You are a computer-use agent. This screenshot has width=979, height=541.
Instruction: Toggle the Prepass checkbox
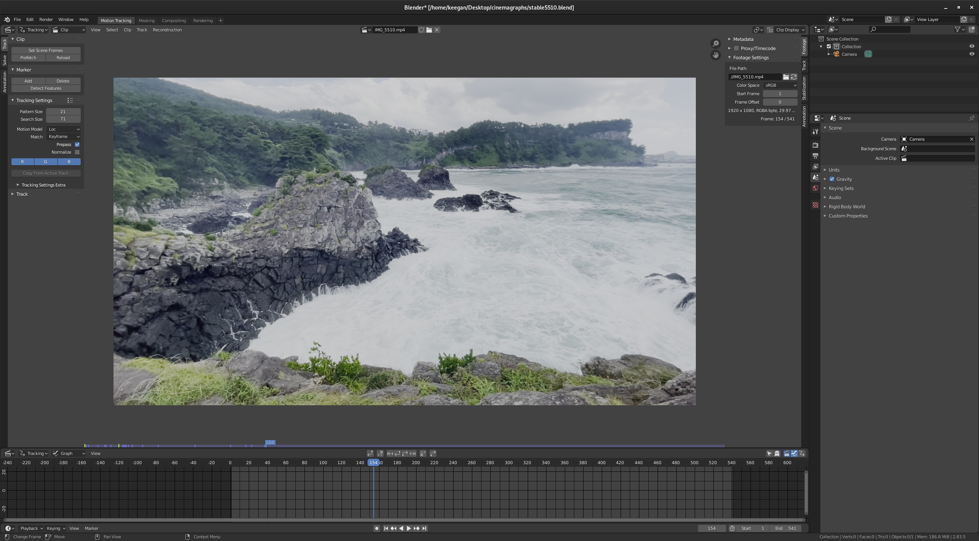77,145
